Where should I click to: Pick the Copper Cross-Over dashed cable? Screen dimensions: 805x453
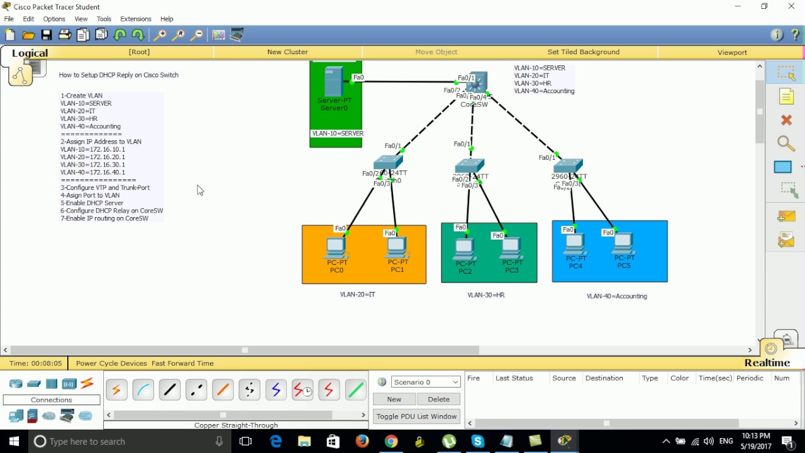point(196,390)
